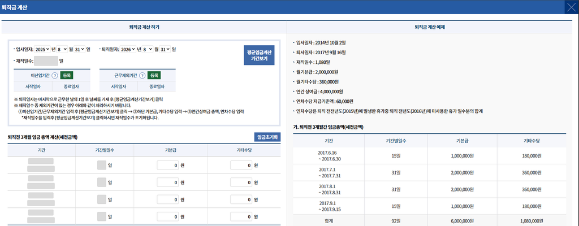Click the 평균임금계산 기간보기 button
Screen dimensions: 579x226
[259, 55]
